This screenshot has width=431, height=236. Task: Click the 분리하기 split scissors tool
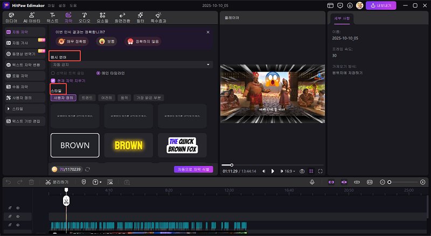coord(57,182)
